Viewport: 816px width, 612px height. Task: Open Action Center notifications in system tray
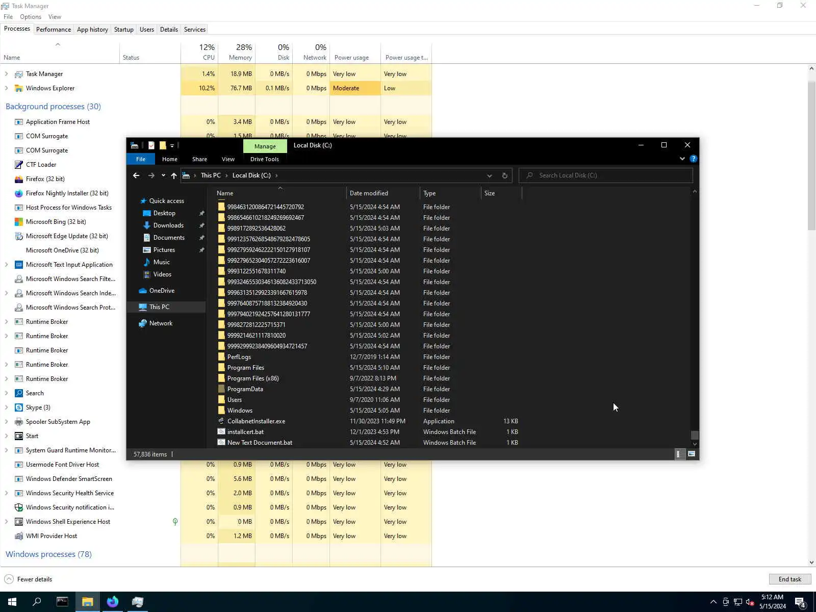(800, 602)
